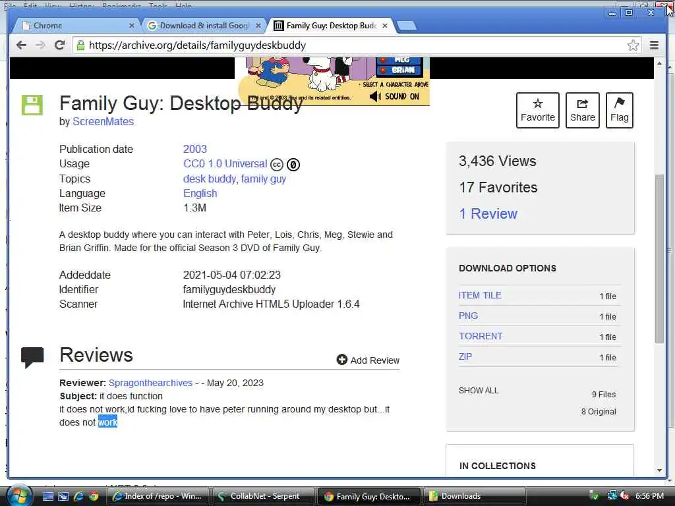Screen dimensions: 675x506
Task: Click Show Desktop in quick launch
Action: [x=48, y=496]
